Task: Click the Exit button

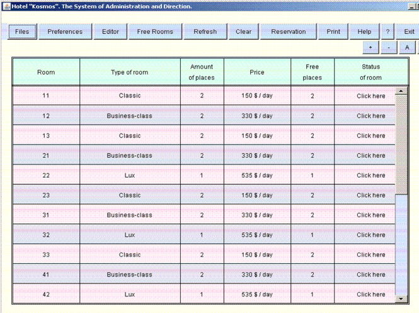Action: point(409,31)
